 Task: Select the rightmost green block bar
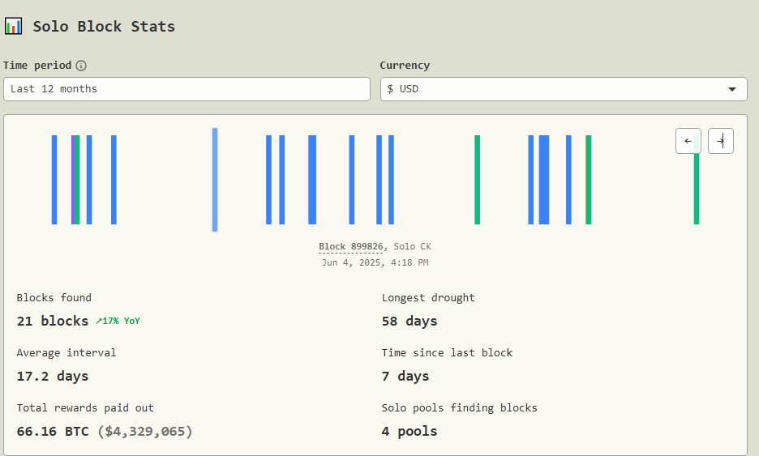[696, 186]
